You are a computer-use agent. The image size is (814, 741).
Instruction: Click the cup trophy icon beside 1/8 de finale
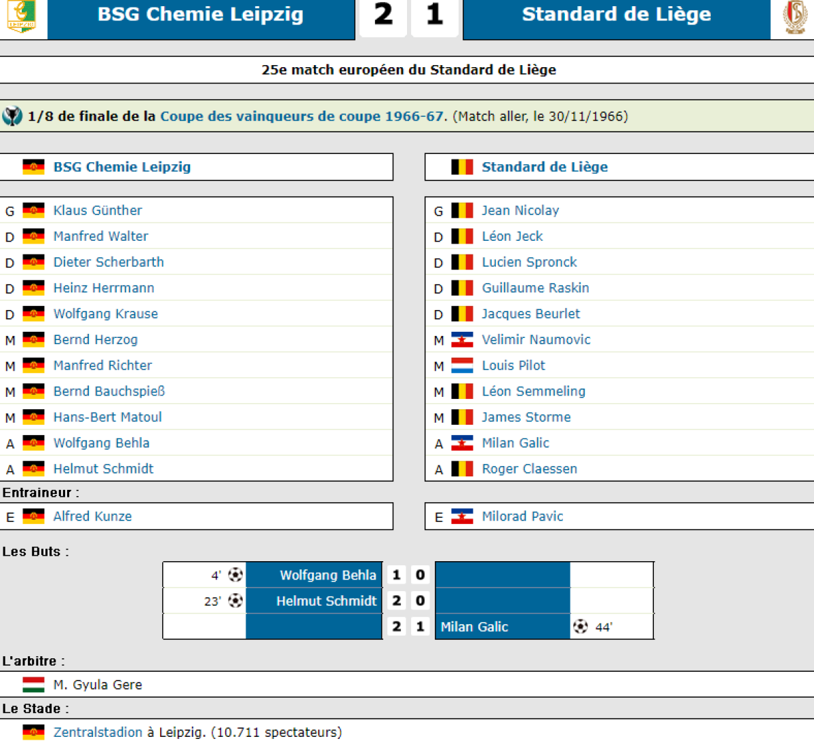point(12,116)
